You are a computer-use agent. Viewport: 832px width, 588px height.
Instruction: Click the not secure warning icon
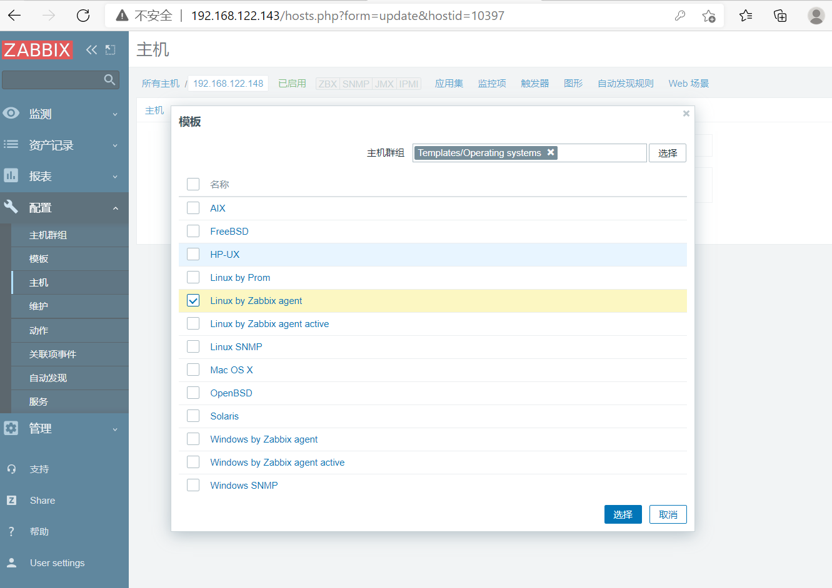click(x=123, y=16)
